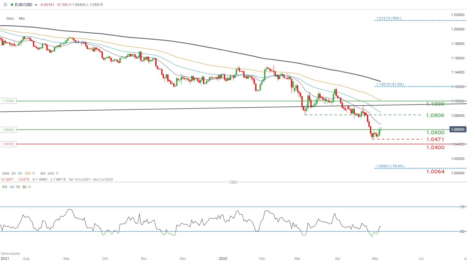The height and width of the screenshot is (261, 467).
Task: Remove the MA 200 indicator
Action: pos(57,173)
